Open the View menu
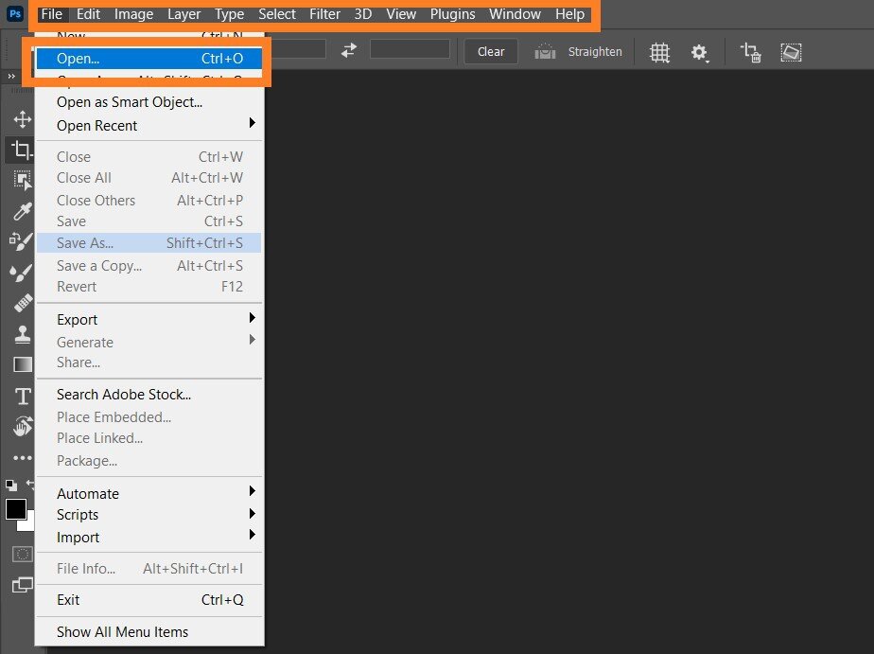The width and height of the screenshot is (874, 654). point(401,14)
